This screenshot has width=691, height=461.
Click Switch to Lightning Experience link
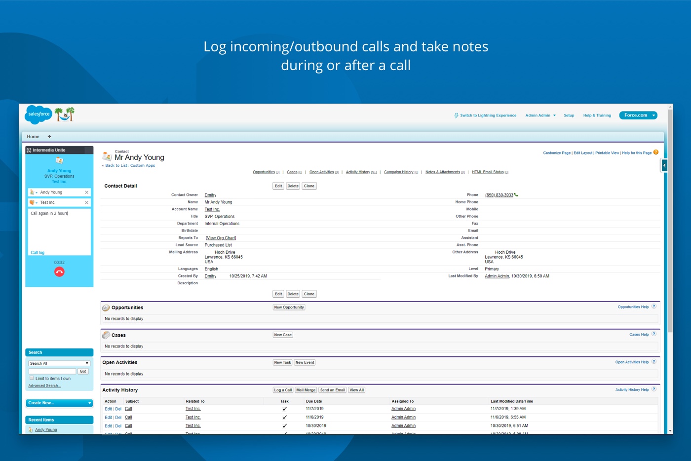click(488, 115)
